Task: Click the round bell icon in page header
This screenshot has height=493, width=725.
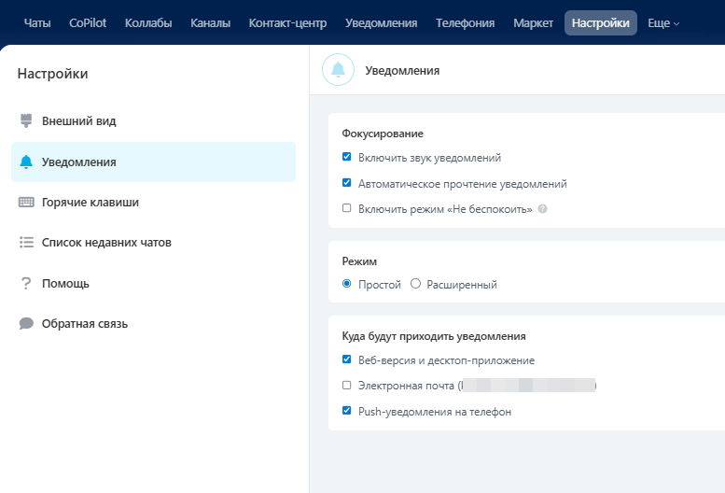Action: (338, 70)
